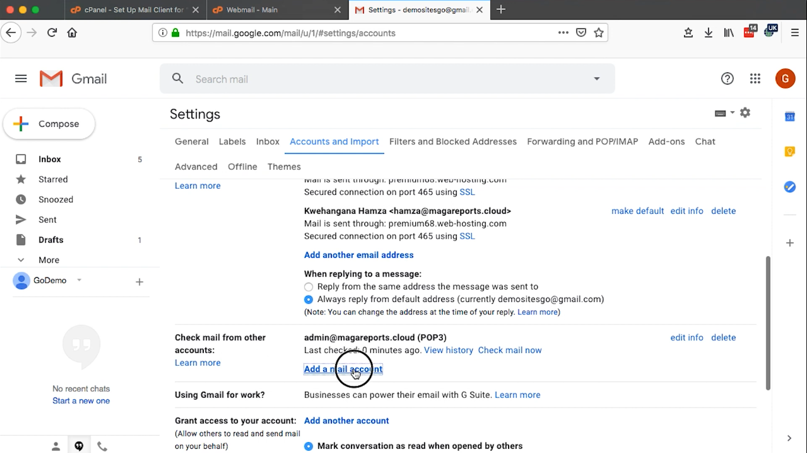This screenshot has height=453, width=807.
Task: Switch to the General settings tab
Action: tap(191, 142)
